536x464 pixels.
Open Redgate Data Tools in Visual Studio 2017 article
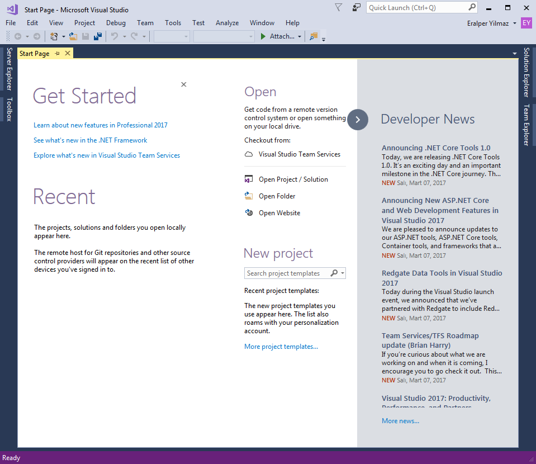click(442, 278)
